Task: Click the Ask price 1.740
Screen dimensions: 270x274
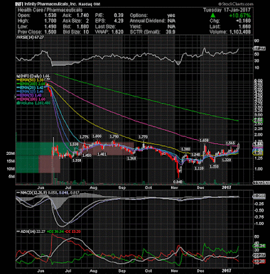Action: tap(83, 15)
